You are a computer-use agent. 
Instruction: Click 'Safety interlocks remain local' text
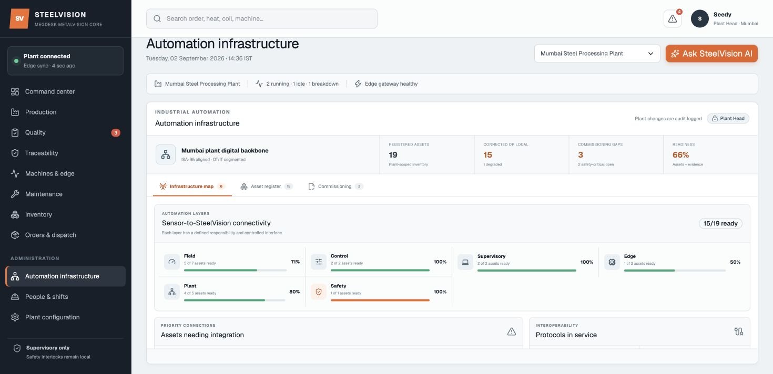(x=58, y=357)
